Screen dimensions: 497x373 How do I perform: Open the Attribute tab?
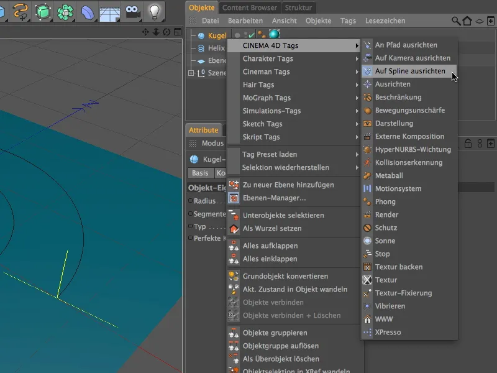pyautogui.click(x=204, y=130)
